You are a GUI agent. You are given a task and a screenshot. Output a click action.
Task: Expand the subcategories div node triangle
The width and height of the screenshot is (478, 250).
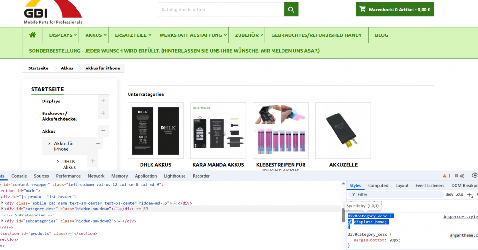[x=2, y=221]
